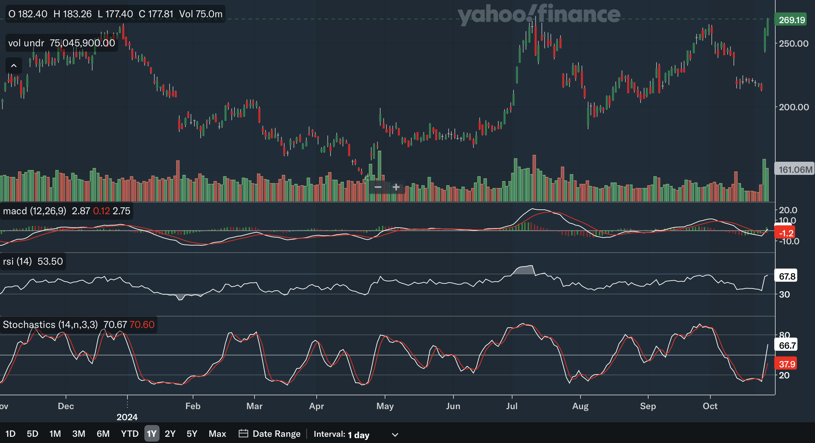Screen dimensions: 815x443
Task: Click the rsi (14) indicator label
Action: 17,261
